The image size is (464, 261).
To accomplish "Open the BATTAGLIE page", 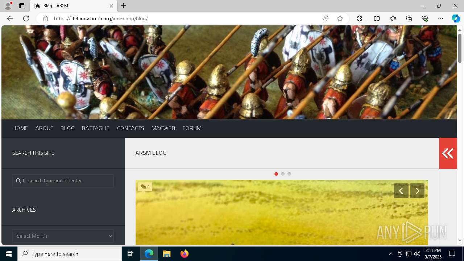I will pos(96,128).
